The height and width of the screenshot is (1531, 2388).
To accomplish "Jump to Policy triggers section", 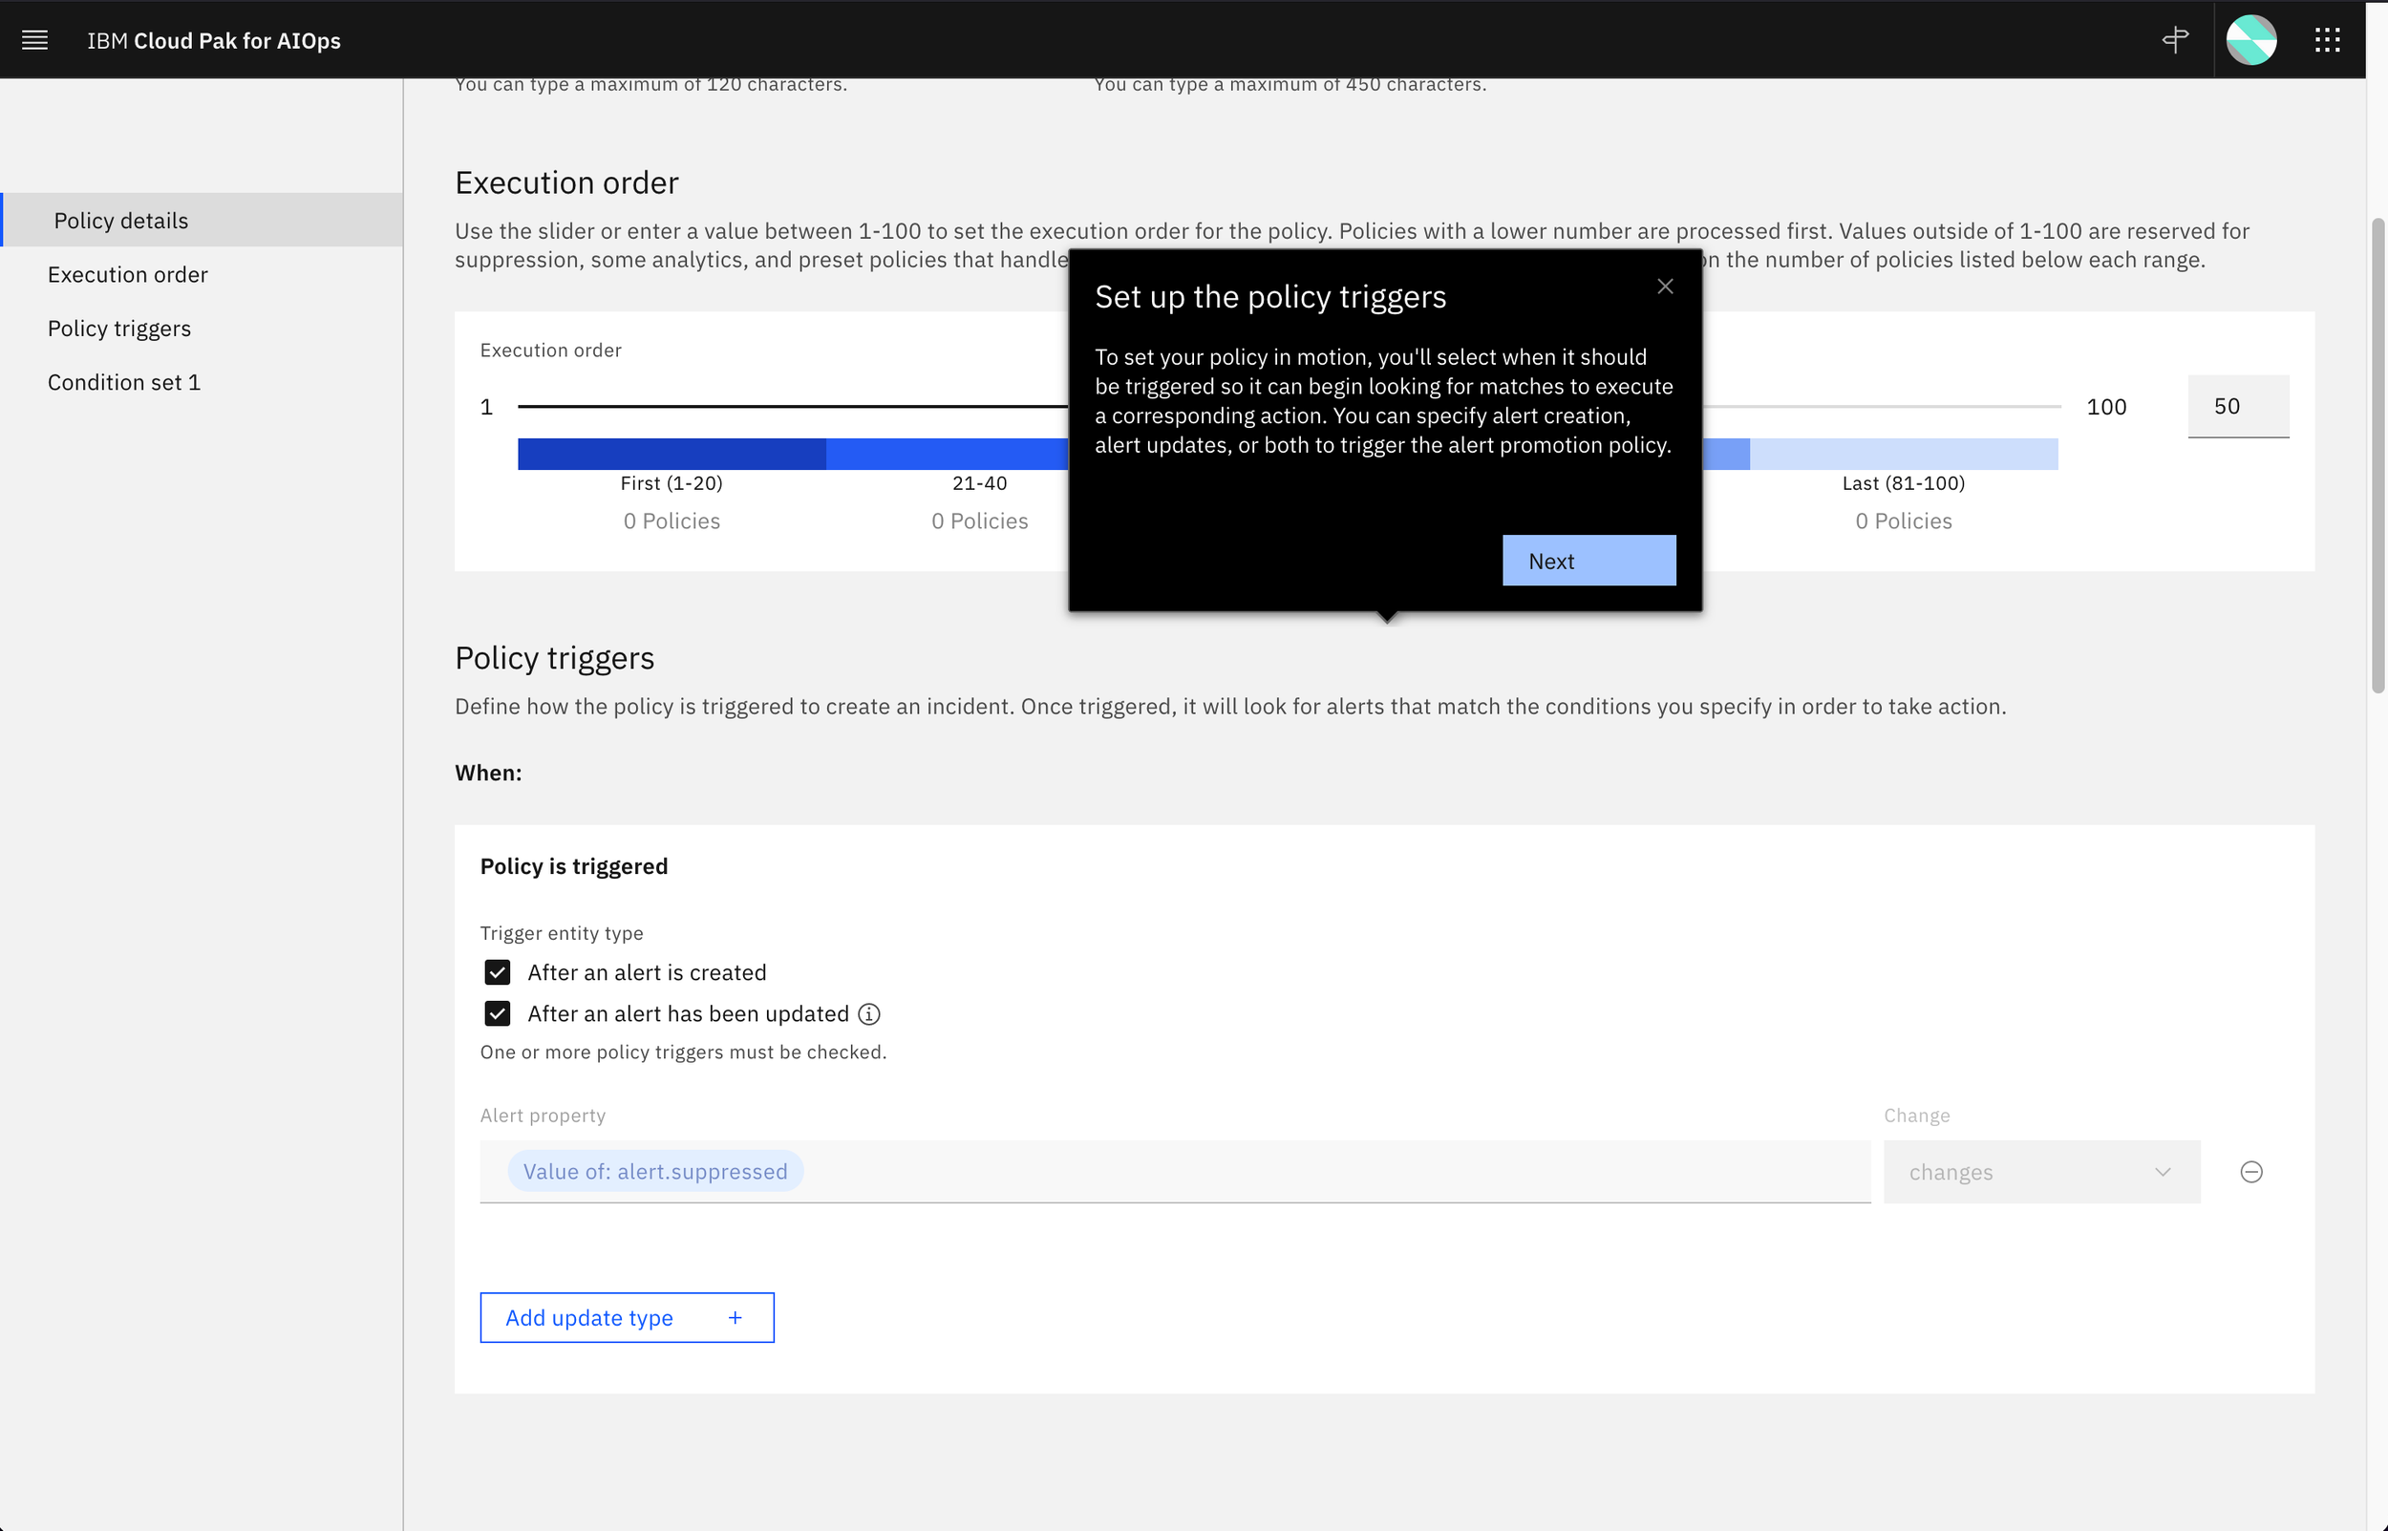I will [x=119, y=329].
